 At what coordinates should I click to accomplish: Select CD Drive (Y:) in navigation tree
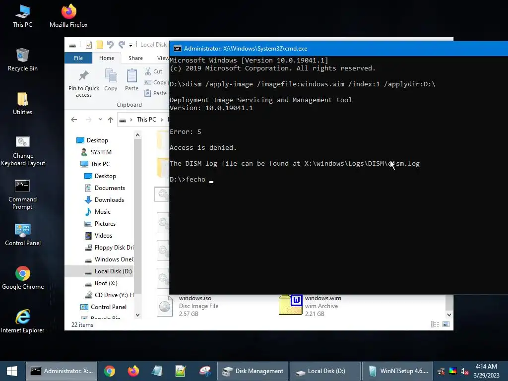(109, 295)
